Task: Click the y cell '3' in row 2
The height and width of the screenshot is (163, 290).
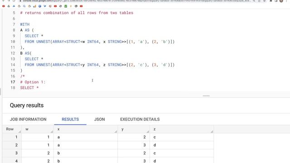Action: tap(145, 145)
